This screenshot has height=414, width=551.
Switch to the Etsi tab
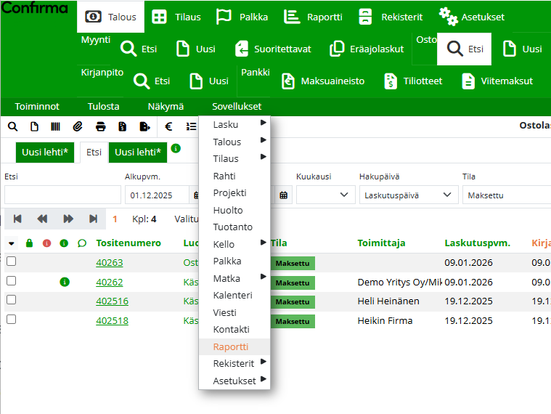94,153
